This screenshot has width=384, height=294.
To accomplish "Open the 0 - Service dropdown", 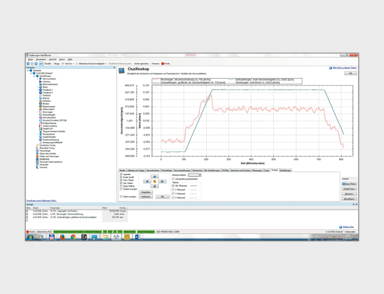I will (67, 64).
